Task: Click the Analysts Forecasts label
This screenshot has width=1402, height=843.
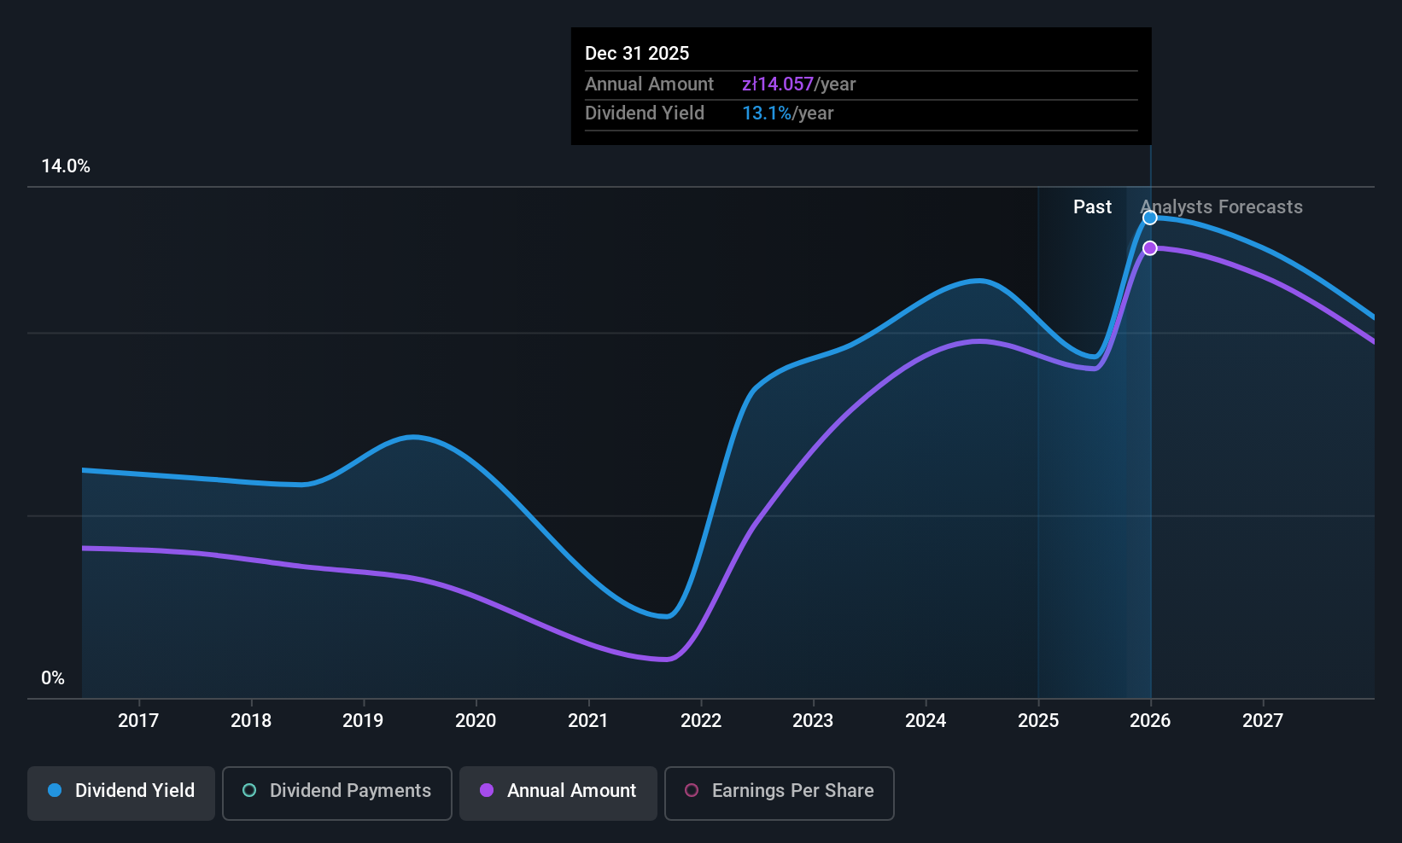Action: pyautogui.click(x=1222, y=206)
